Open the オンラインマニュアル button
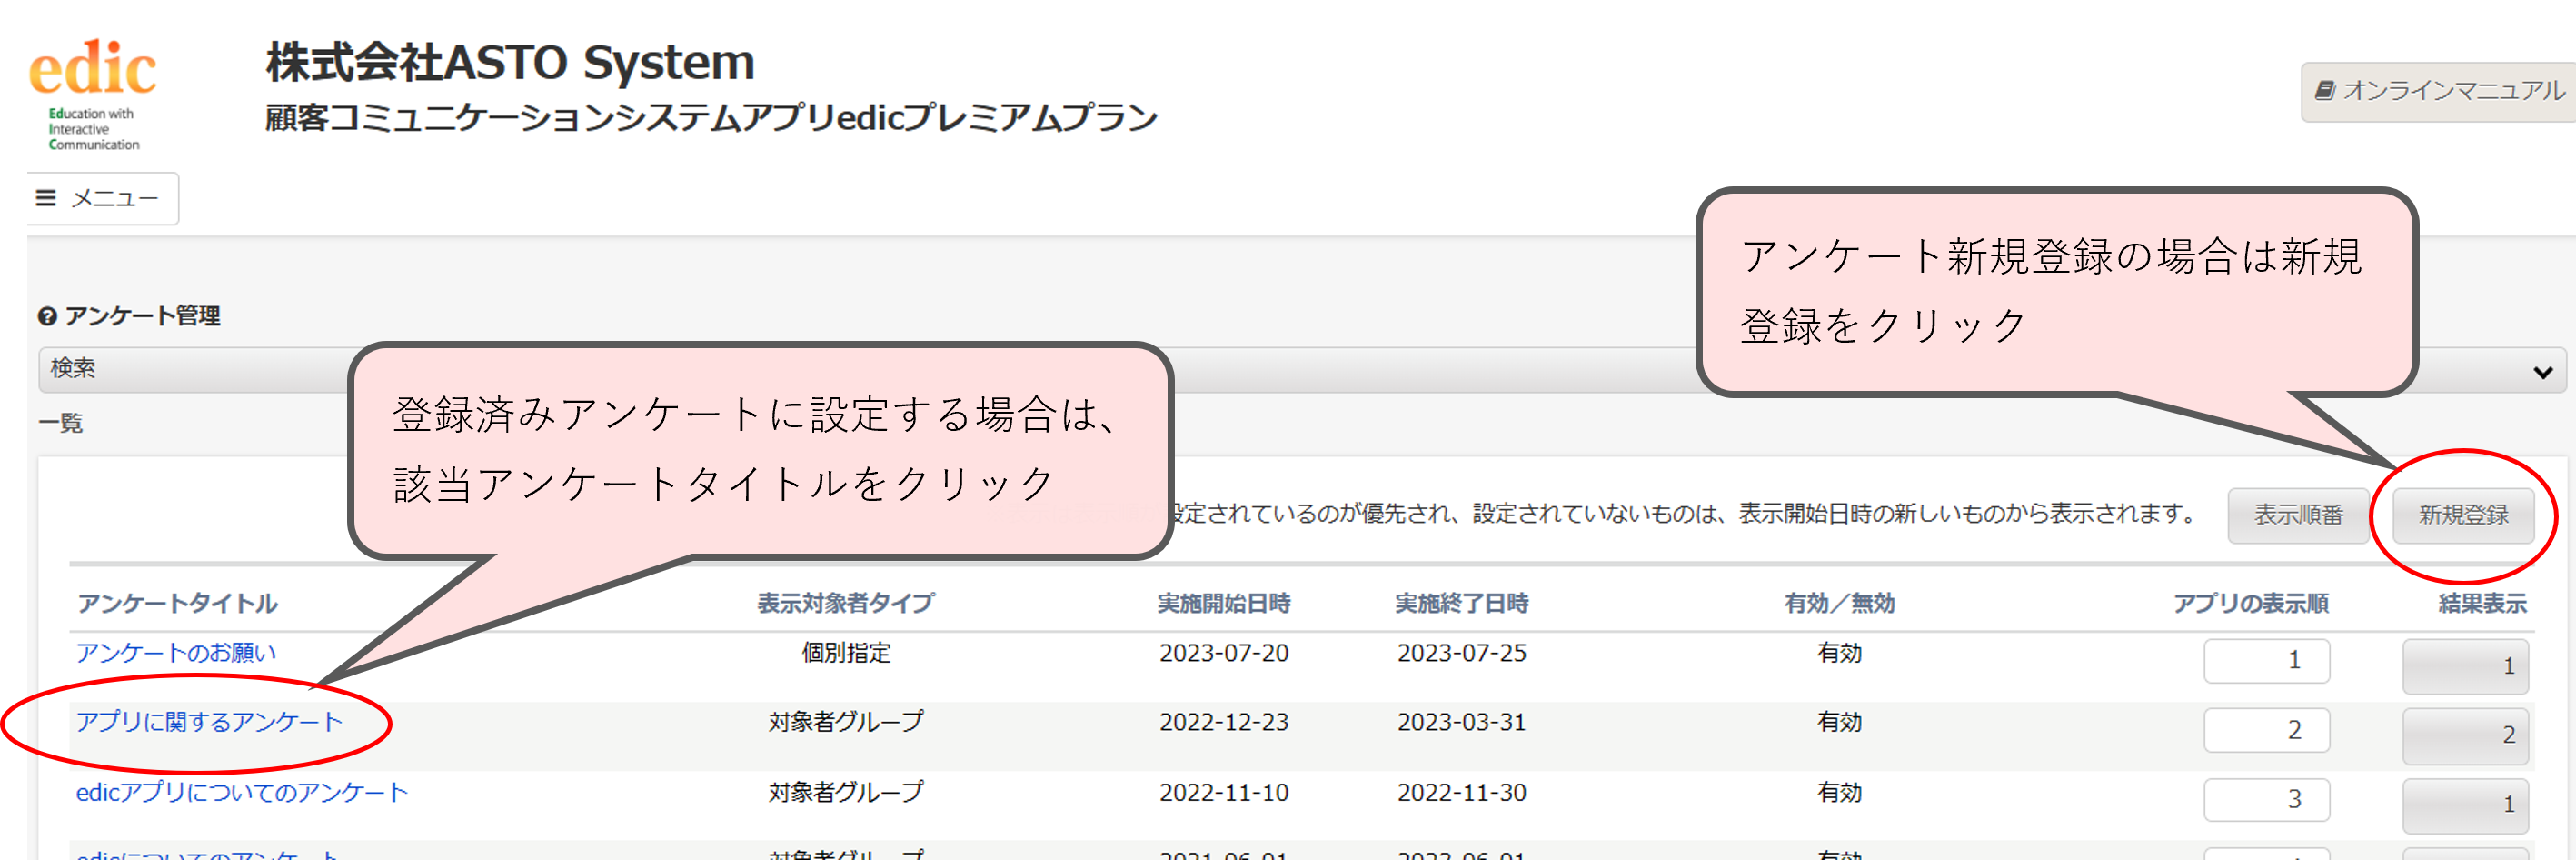The image size is (2576, 860). click(2439, 92)
